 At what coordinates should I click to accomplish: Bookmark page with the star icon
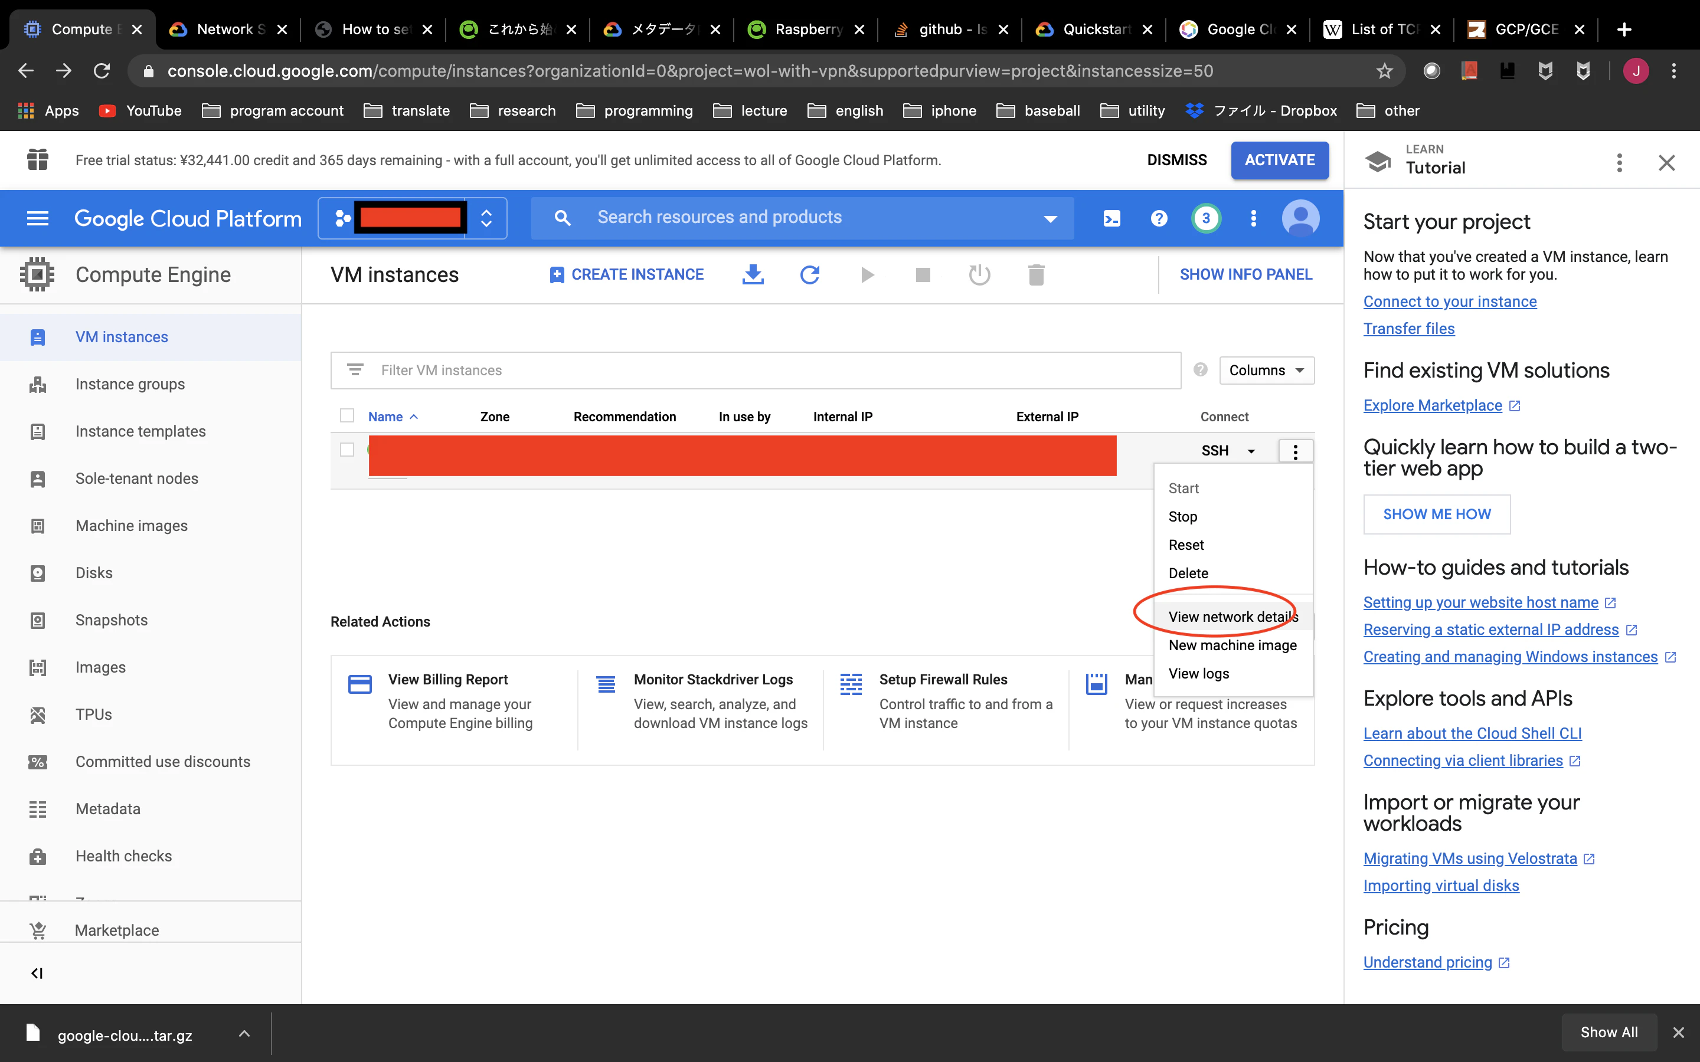click(1384, 71)
